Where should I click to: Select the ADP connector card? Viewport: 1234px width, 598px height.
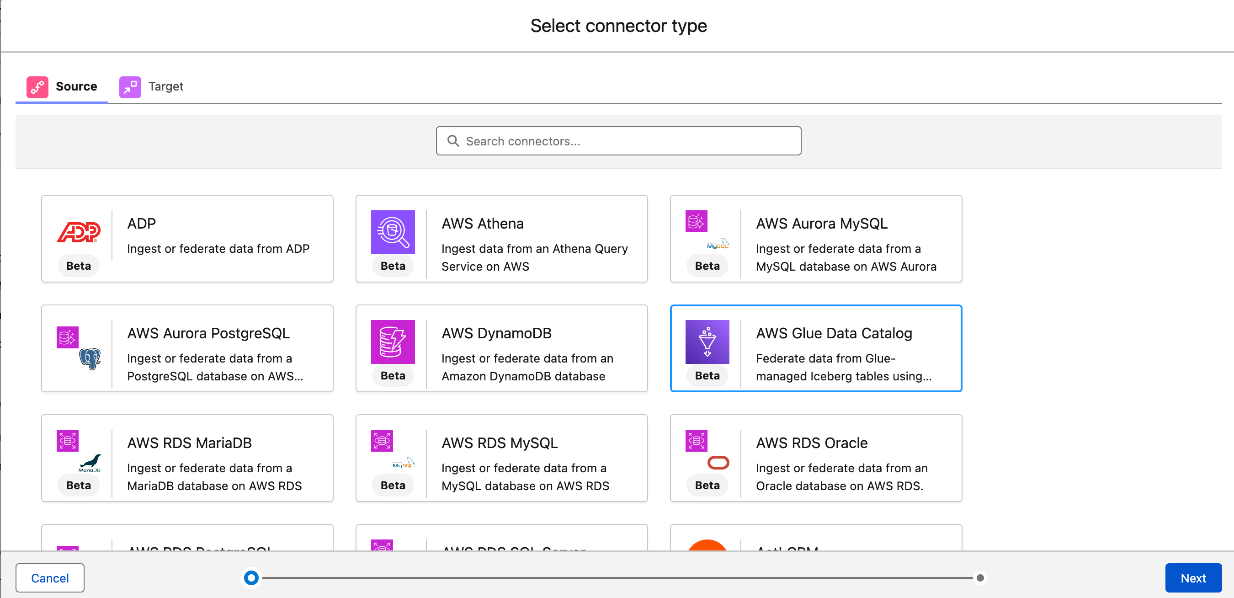point(187,238)
